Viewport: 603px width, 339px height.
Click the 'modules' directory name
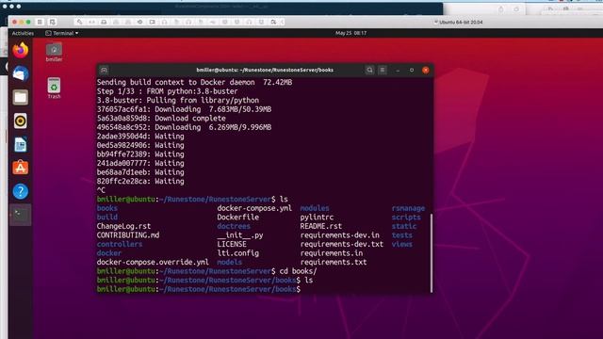314,208
